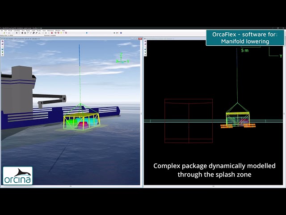Viewport: 286px width, 215px height.
Task: Open the Workspace menu
Action: [50, 30]
